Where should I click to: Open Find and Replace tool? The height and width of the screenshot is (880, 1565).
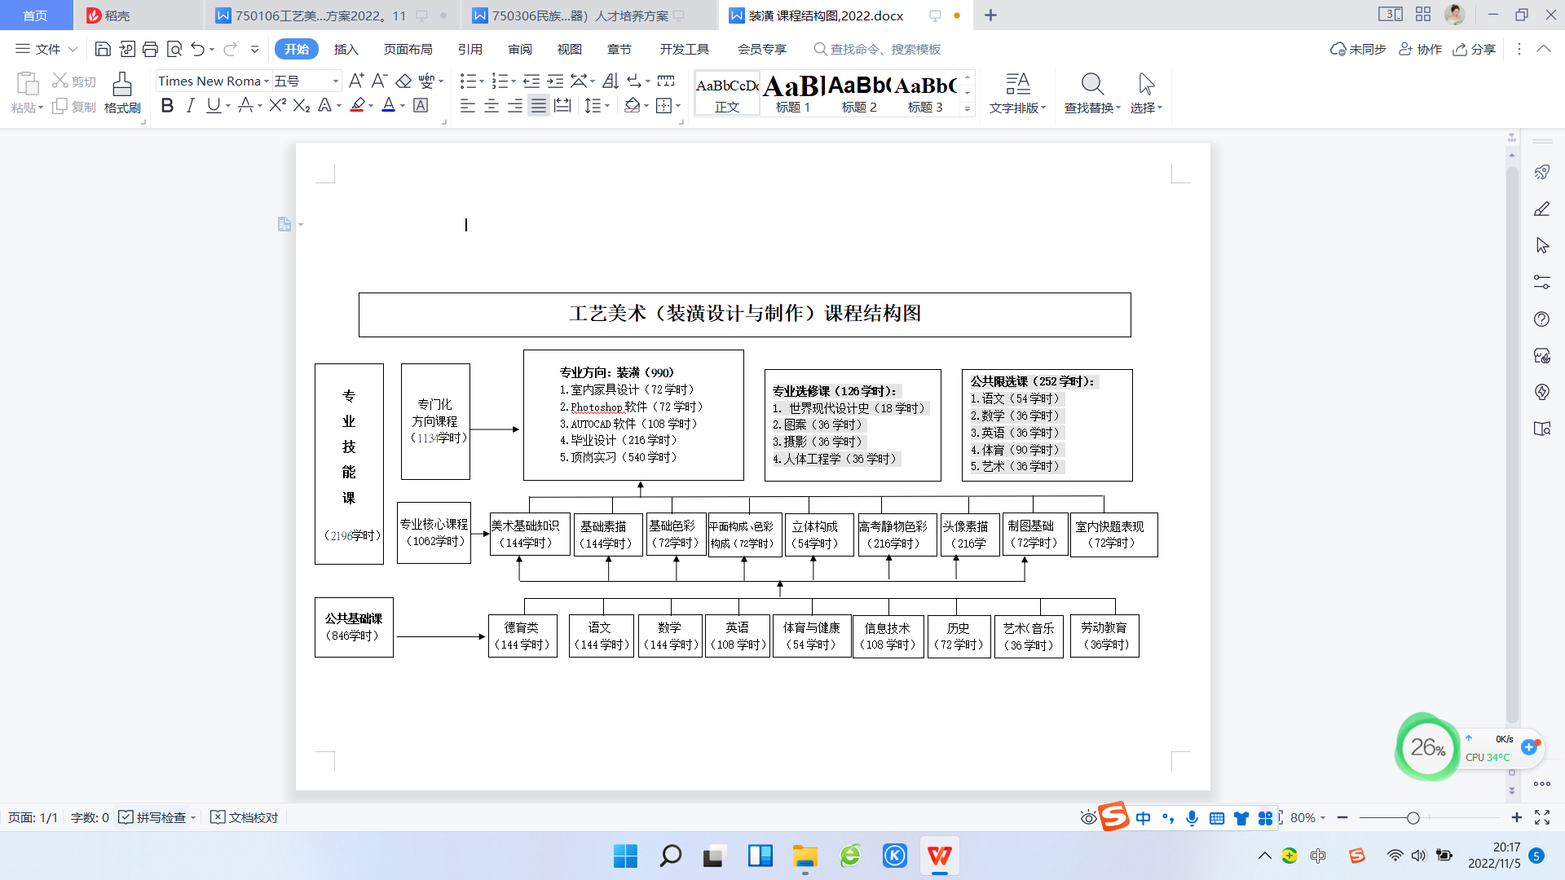(x=1092, y=93)
